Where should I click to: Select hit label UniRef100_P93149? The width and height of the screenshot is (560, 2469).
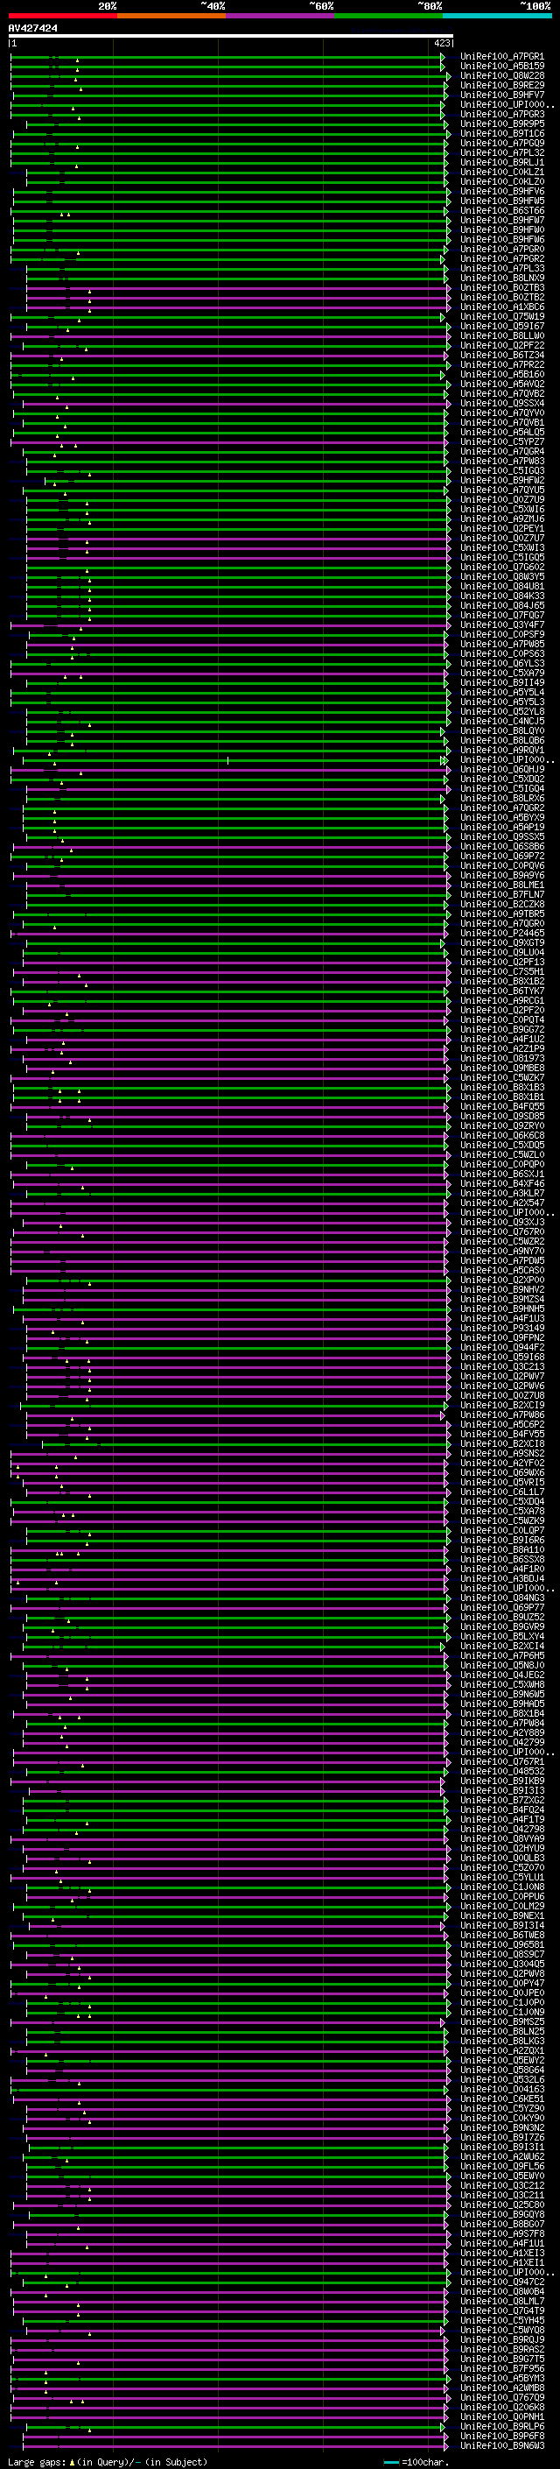click(502, 1329)
